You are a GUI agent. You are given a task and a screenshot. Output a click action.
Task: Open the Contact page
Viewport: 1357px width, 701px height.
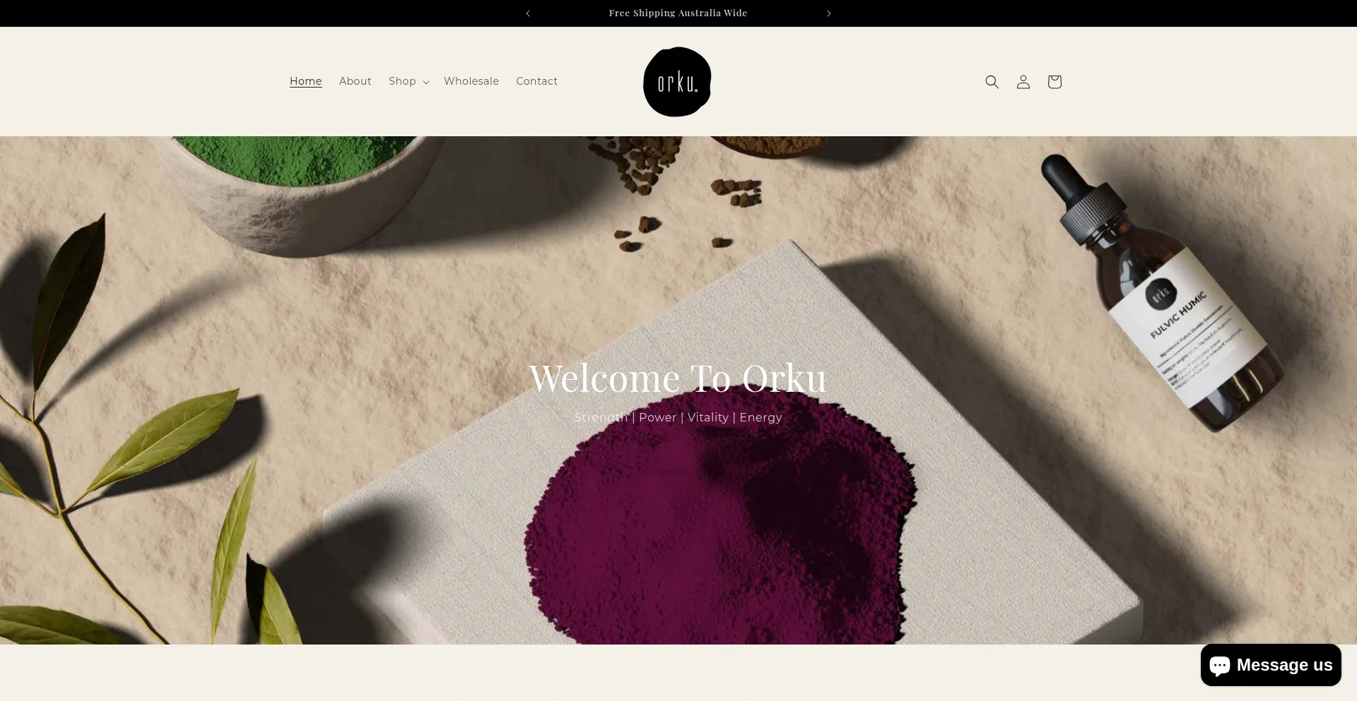pyautogui.click(x=536, y=81)
